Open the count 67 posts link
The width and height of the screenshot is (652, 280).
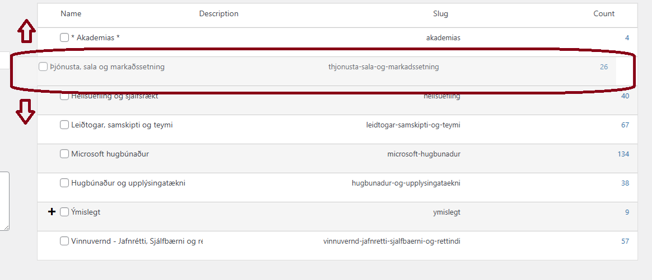(625, 125)
